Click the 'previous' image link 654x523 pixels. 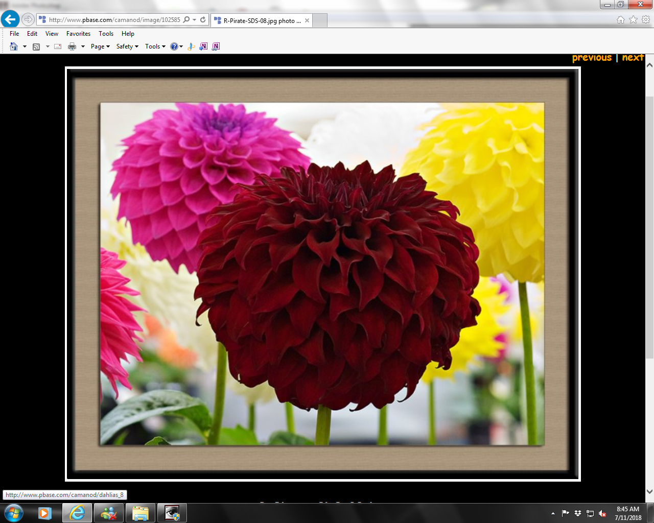pyautogui.click(x=592, y=58)
